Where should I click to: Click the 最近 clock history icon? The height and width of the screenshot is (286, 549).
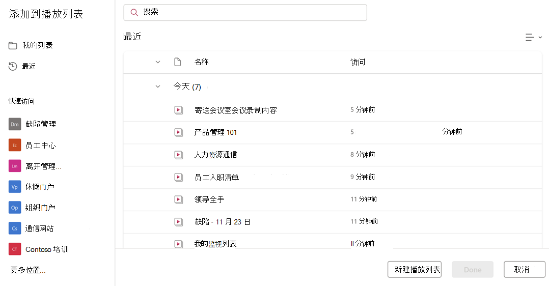pyautogui.click(x=13, y=66)
